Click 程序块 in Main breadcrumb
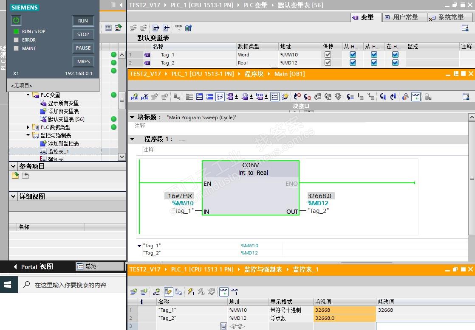 [x=254, y=74]
